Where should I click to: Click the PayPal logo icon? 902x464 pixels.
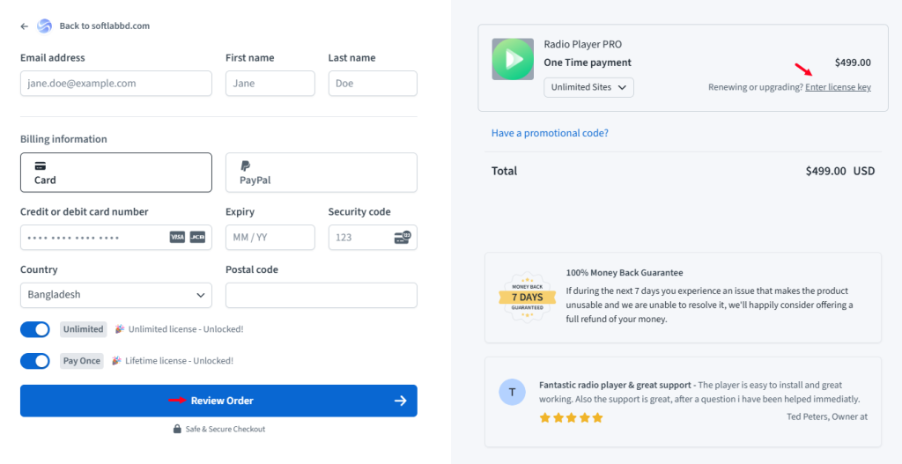[245, 166]
